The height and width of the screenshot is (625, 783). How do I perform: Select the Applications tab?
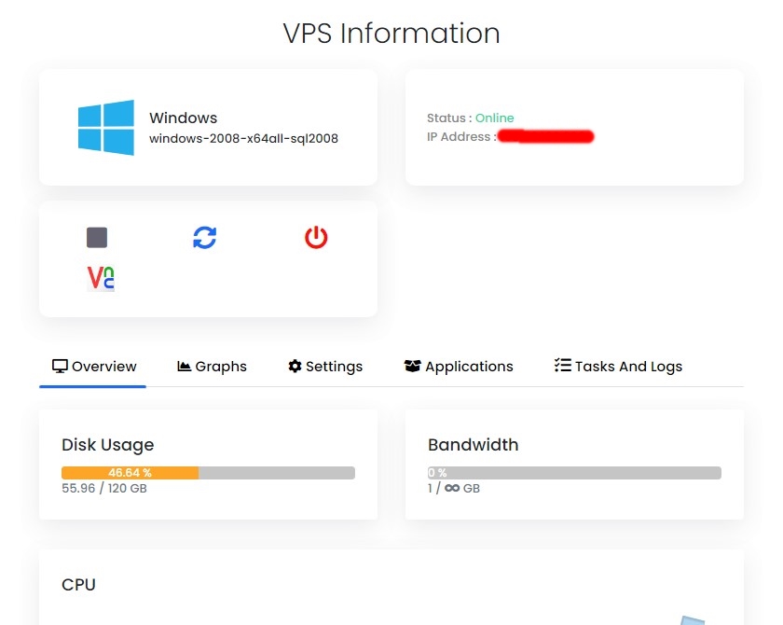point(459,367)
